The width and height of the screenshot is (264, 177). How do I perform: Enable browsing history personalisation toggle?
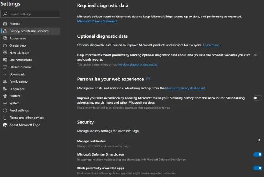point(257,98)
